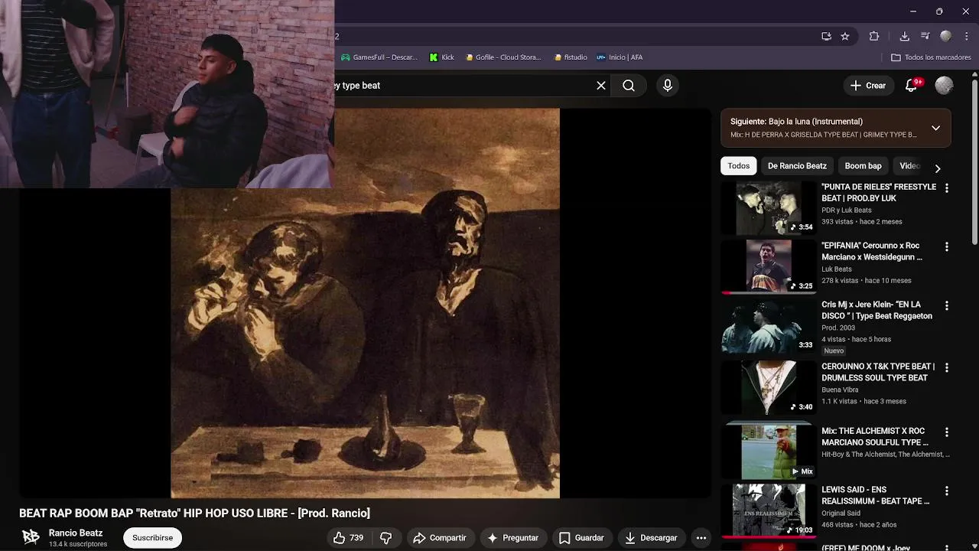Open Inicio | AFA bookmark

click(x=620, y=57)
